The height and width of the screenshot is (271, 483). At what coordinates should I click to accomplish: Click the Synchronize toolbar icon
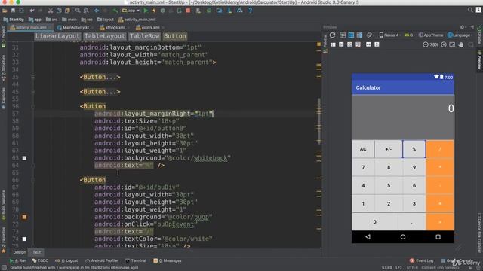point(21,11)
